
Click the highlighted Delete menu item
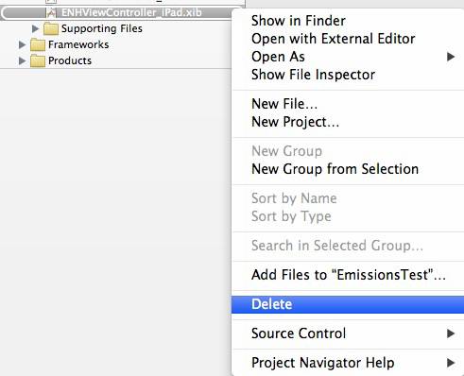point(348,304)
